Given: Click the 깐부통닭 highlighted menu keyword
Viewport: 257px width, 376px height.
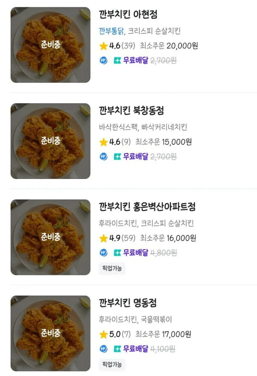Looking at the screenshot, I should pos(111,31).
